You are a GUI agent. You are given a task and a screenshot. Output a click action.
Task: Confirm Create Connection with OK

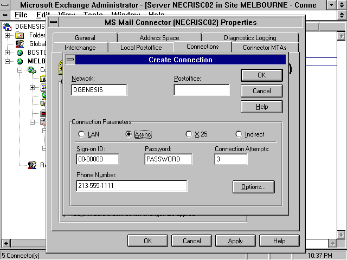[261, 75]
